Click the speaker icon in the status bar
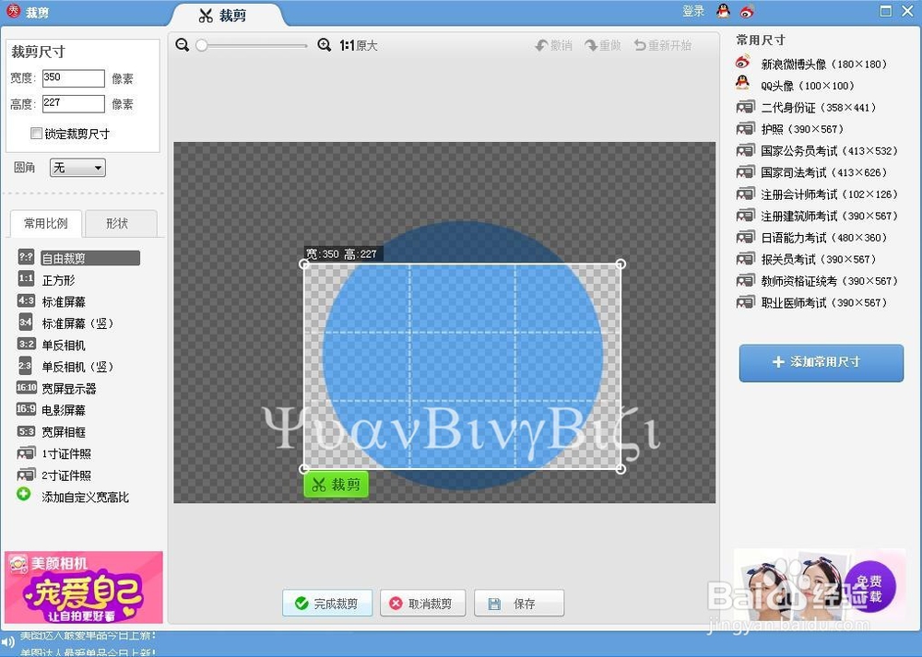Image resolution: width=922 pixels, height=657 pixels. pyautogui.click(x=6, y=642)
